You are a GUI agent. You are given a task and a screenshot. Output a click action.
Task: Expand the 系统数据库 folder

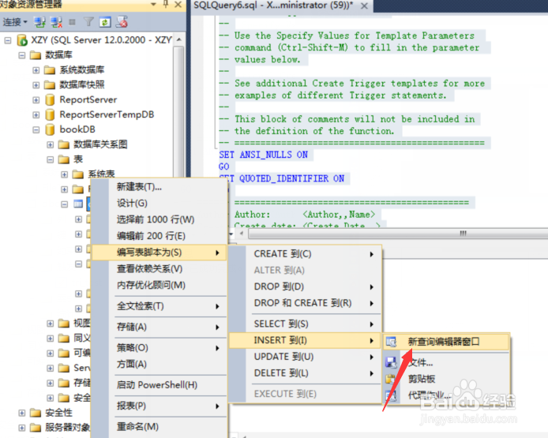pyautogui.click(x=36, y=70)
